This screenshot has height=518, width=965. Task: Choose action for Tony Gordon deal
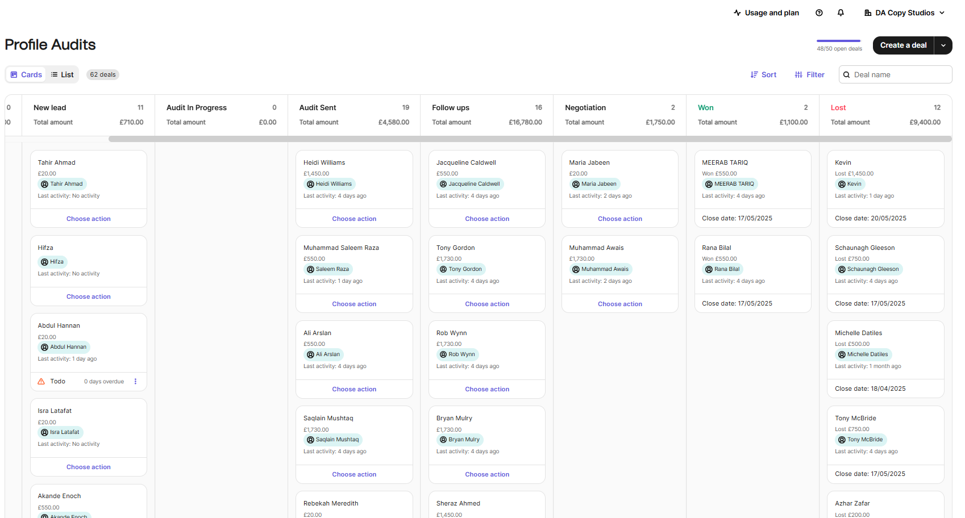[x=487, y=304]
